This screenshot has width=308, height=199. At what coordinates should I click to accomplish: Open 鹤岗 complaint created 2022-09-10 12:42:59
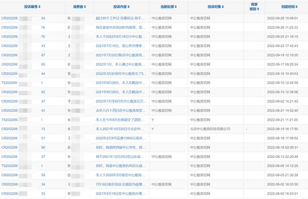tap(120, 83)
